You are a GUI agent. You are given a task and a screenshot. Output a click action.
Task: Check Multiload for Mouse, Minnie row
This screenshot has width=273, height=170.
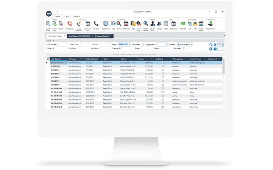click(162, 81)
